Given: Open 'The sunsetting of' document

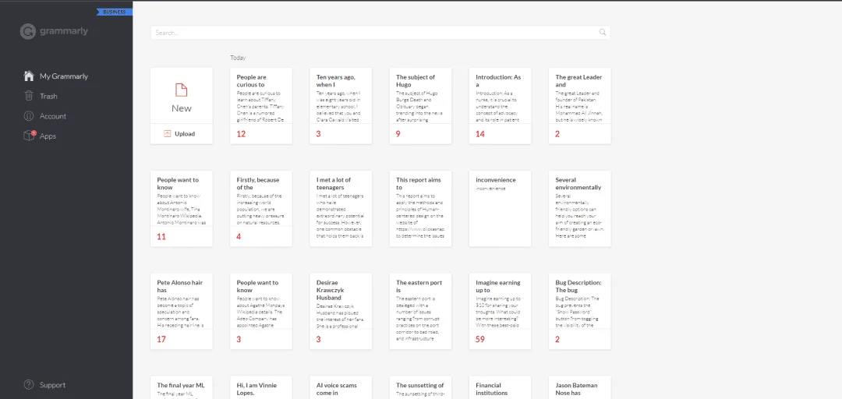Looking at the screenshot, I should (x=420, y=387).
